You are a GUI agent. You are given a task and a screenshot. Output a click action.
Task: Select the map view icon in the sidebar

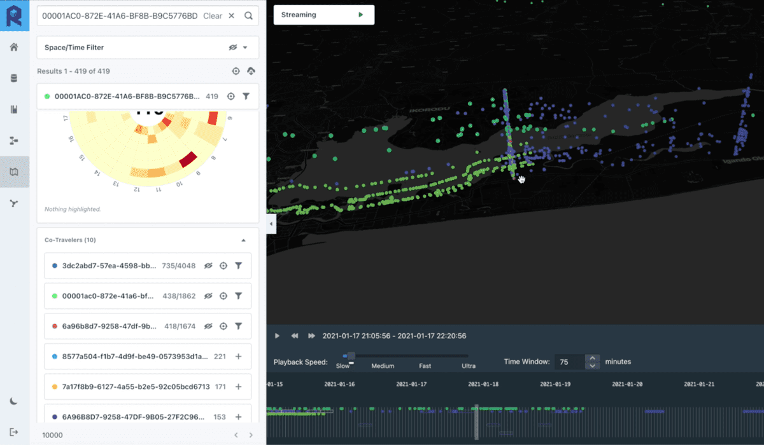pyautogui.click(x=14, y=172)
